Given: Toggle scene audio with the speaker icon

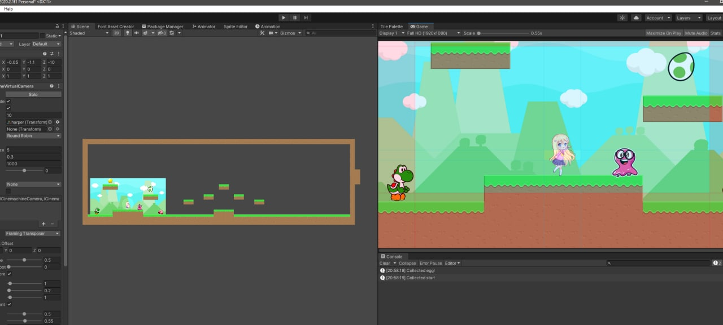Looking at the screenshot, I should point(136,33).
